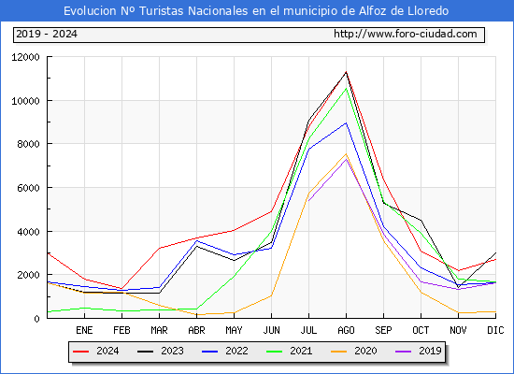The width and height of the screenshot is (514, 374).
Task: Click the AGO month axis label
Action: (346, 330)
